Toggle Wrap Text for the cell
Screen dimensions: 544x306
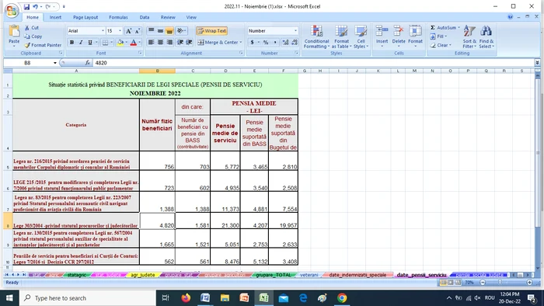click(x=211, y=31)
